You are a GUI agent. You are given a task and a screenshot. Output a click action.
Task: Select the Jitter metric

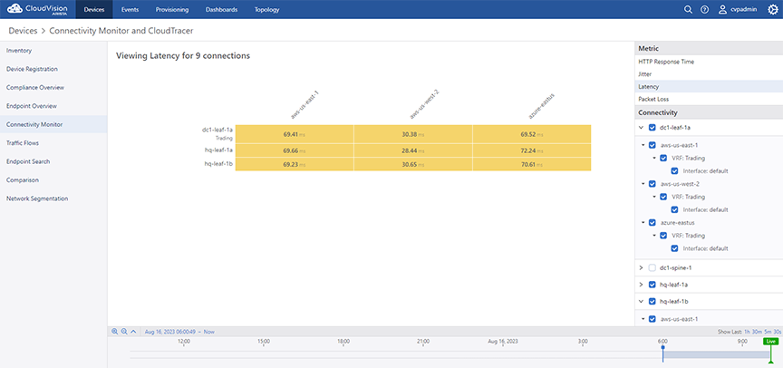(x=709, y=74)
